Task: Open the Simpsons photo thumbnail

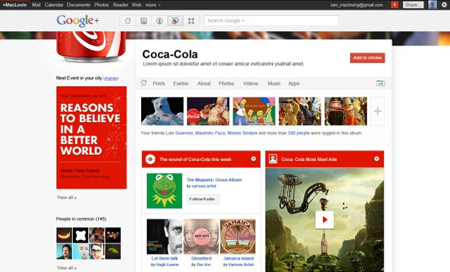Action: point(254,111)
